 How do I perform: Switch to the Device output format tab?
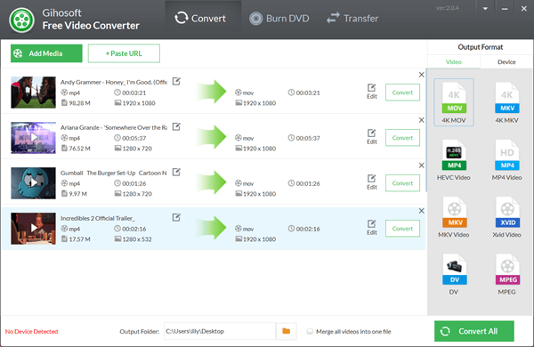pos(506,62)
